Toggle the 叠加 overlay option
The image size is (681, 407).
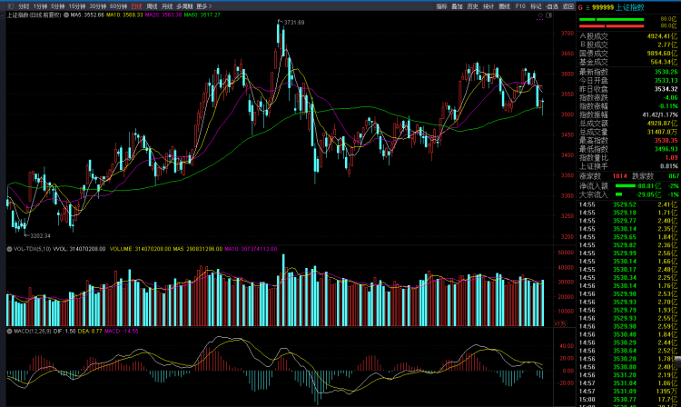(x=457, y=5)
